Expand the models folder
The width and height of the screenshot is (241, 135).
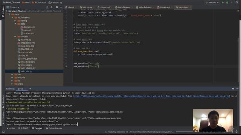(15, 36)
